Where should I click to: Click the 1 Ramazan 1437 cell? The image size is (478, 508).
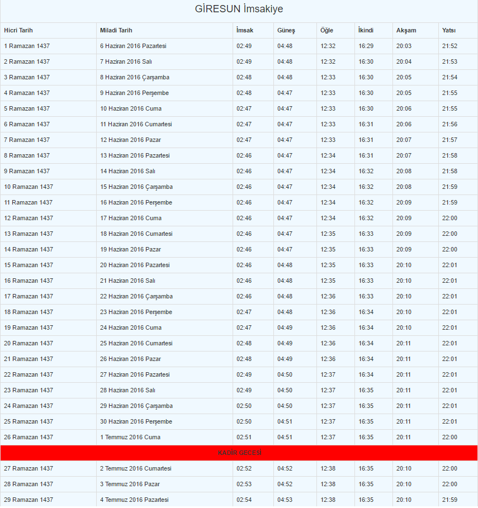(x=27, y=46)
